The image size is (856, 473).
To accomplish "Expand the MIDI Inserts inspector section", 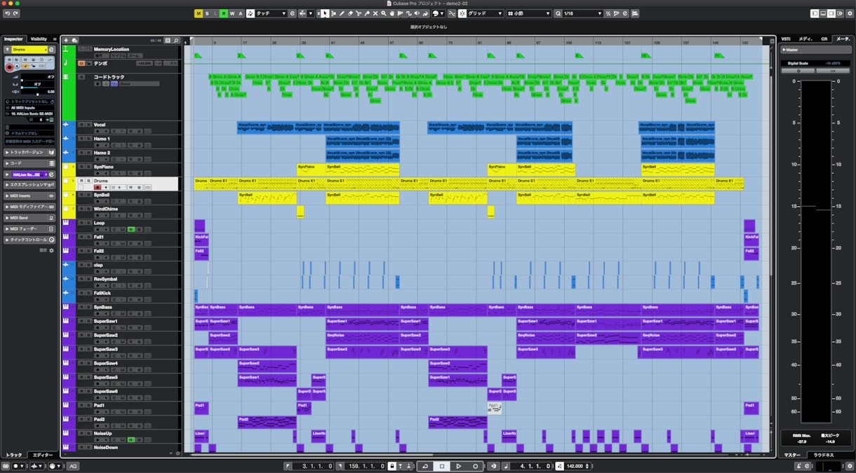I will click(x=29, y=196).
